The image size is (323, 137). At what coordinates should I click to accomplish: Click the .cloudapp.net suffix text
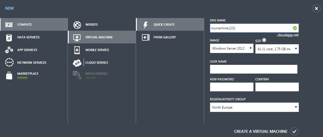pos(288,35)
